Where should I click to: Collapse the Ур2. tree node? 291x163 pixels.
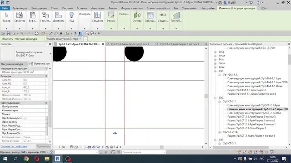coord(215,98)
